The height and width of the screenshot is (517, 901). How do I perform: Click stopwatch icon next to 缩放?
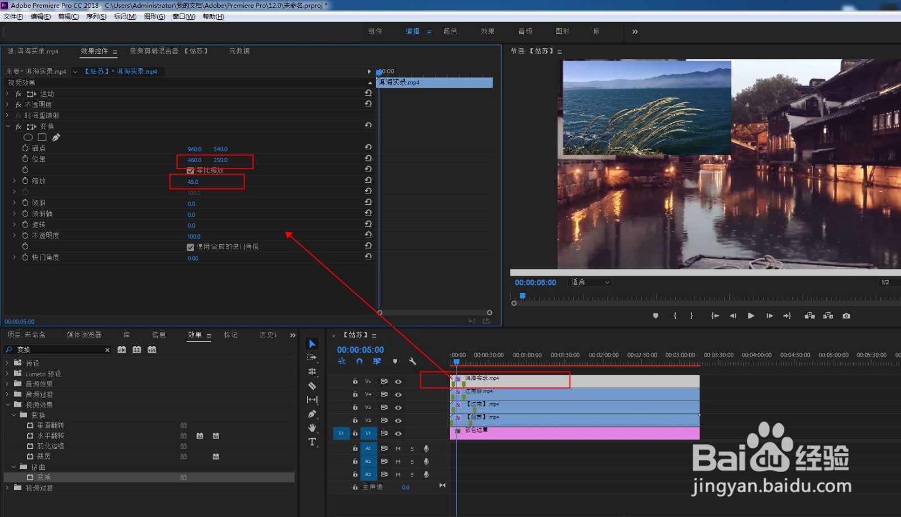[x=25, y=181]
